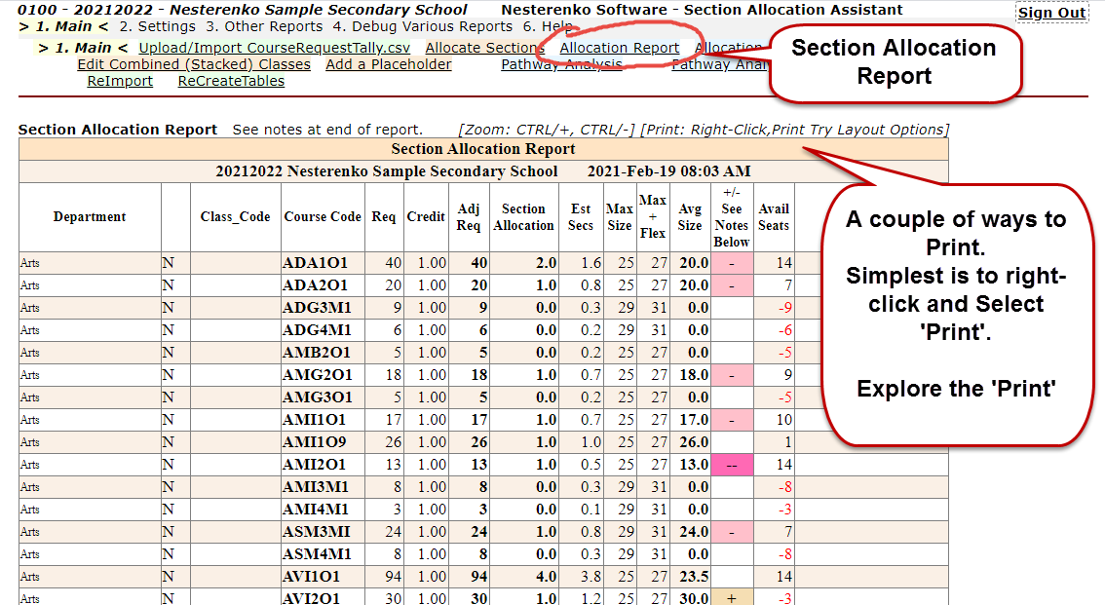Open the circled Allocation Report link

click(619, 48)
